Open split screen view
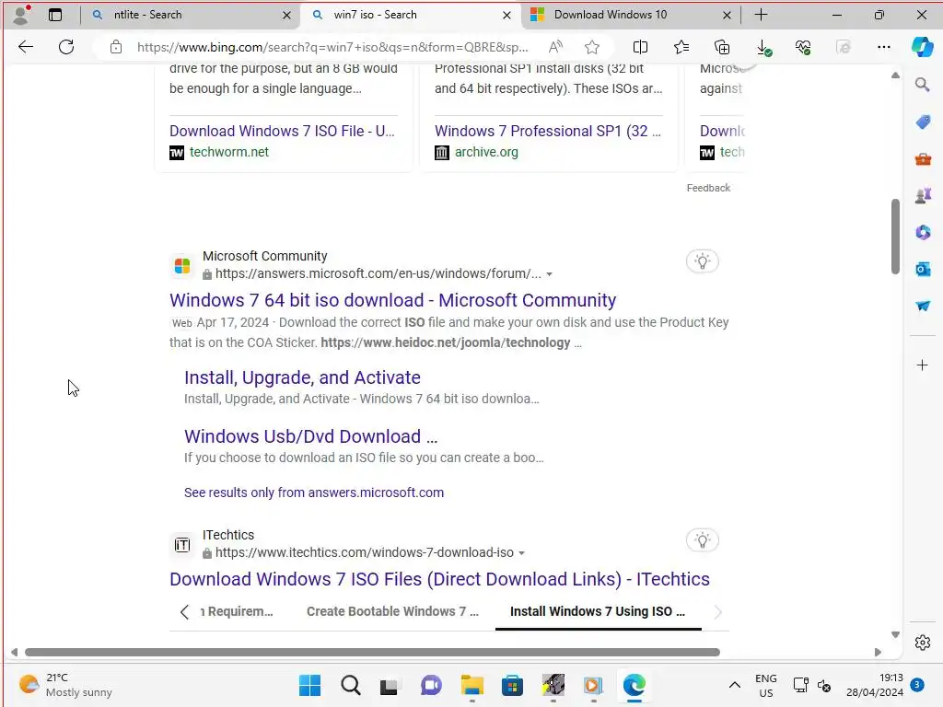Viewport: 943px width, 707px height. pos(641,47)
